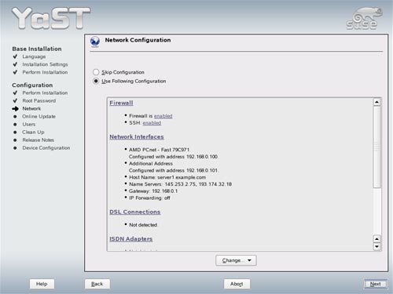Click AMD PCnet - Fast 79C971 entry
Screen dimensions: 393x294
pyautogui.click(x=159, y=150)
